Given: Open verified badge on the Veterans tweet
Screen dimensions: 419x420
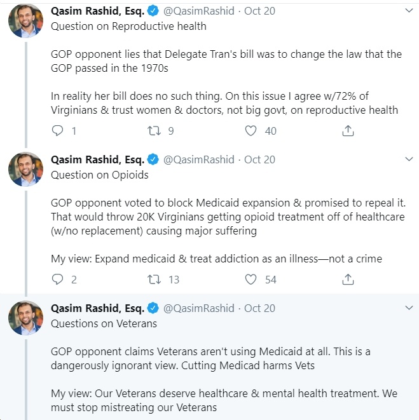Looking at the screenshot, I should (x=153, y=308).
